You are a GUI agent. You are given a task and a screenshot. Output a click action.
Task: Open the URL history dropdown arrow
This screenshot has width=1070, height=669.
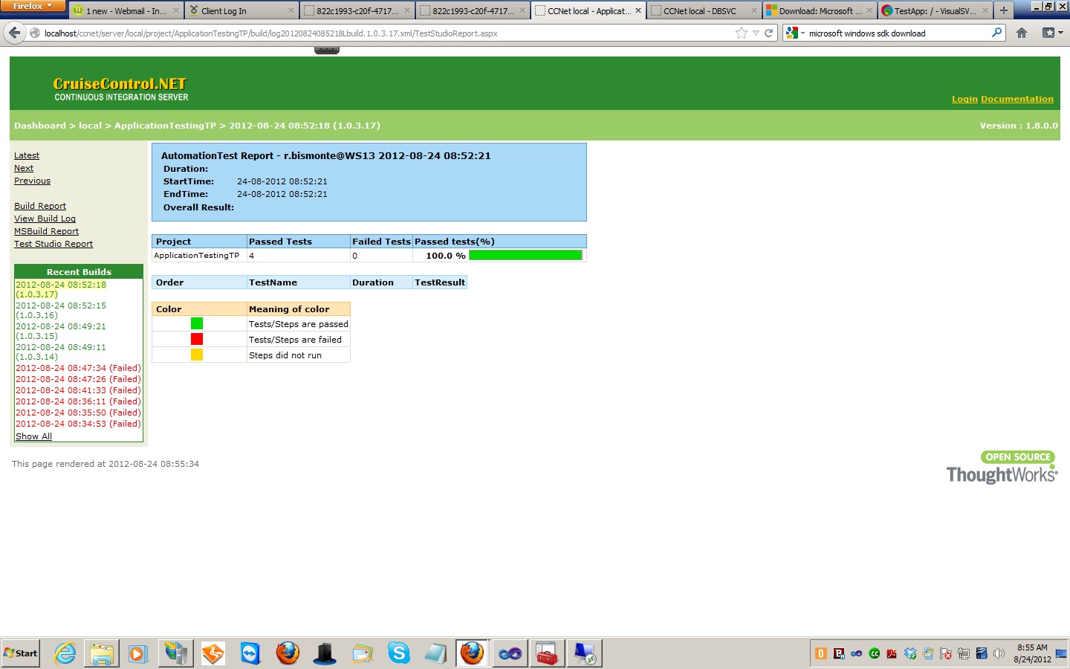756,33
